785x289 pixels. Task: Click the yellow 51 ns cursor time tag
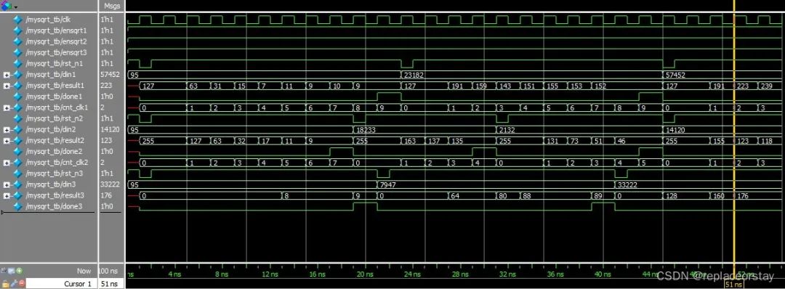[734, 284]
